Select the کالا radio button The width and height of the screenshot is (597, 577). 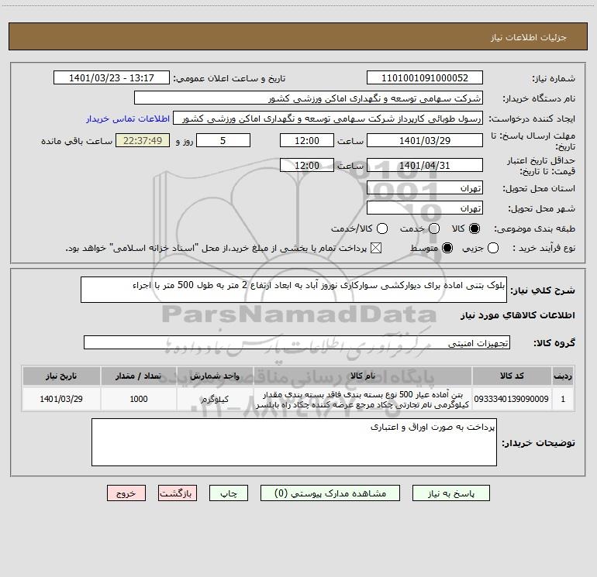[474, 228]
